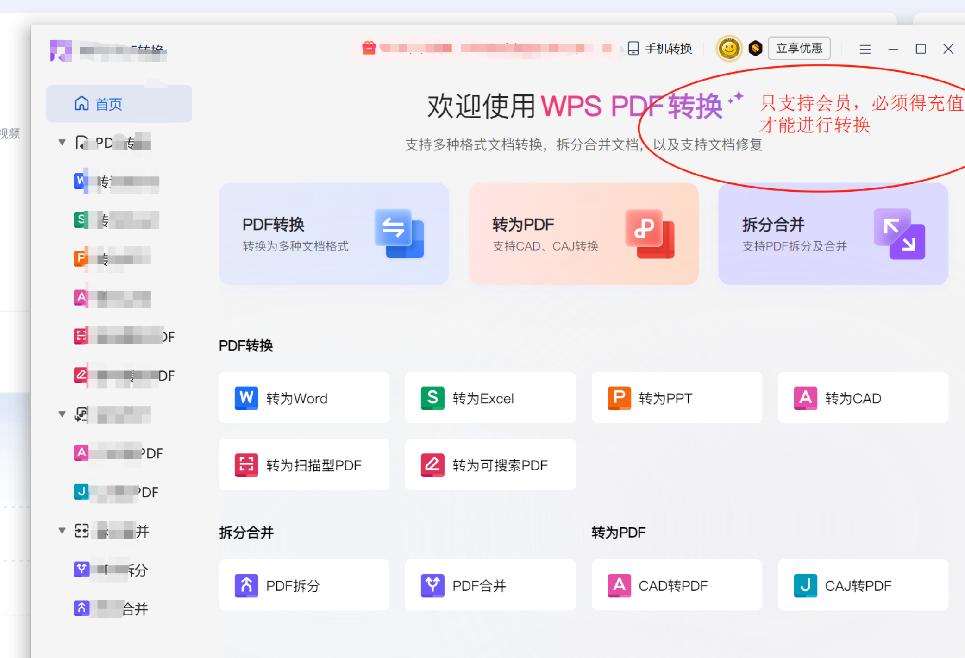Open the 转为PPT tool icon
965x658 pixels.
click(619, 398)
